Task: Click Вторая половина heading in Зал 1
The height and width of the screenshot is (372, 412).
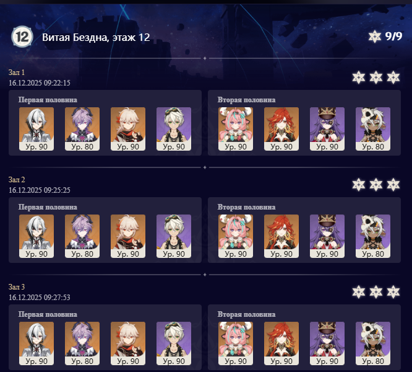Action: pyautogui.click(x=246, y=100)
